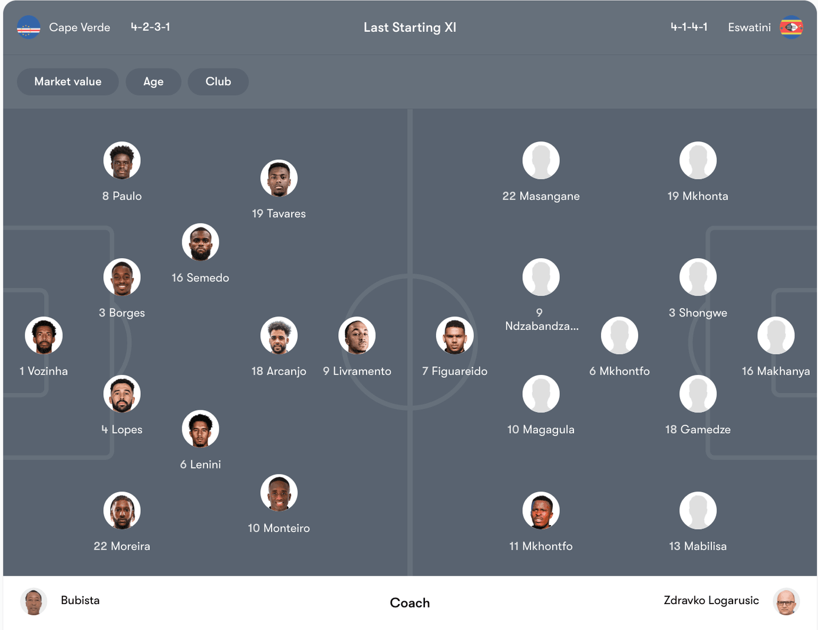This screenshot has width=818, height=630.
Task: Open the Eswatini team link
Action: (x=749, y=27)
